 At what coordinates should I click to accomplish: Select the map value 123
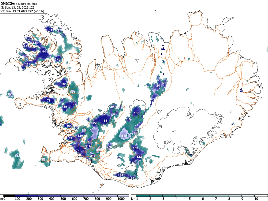coord(58,59)
